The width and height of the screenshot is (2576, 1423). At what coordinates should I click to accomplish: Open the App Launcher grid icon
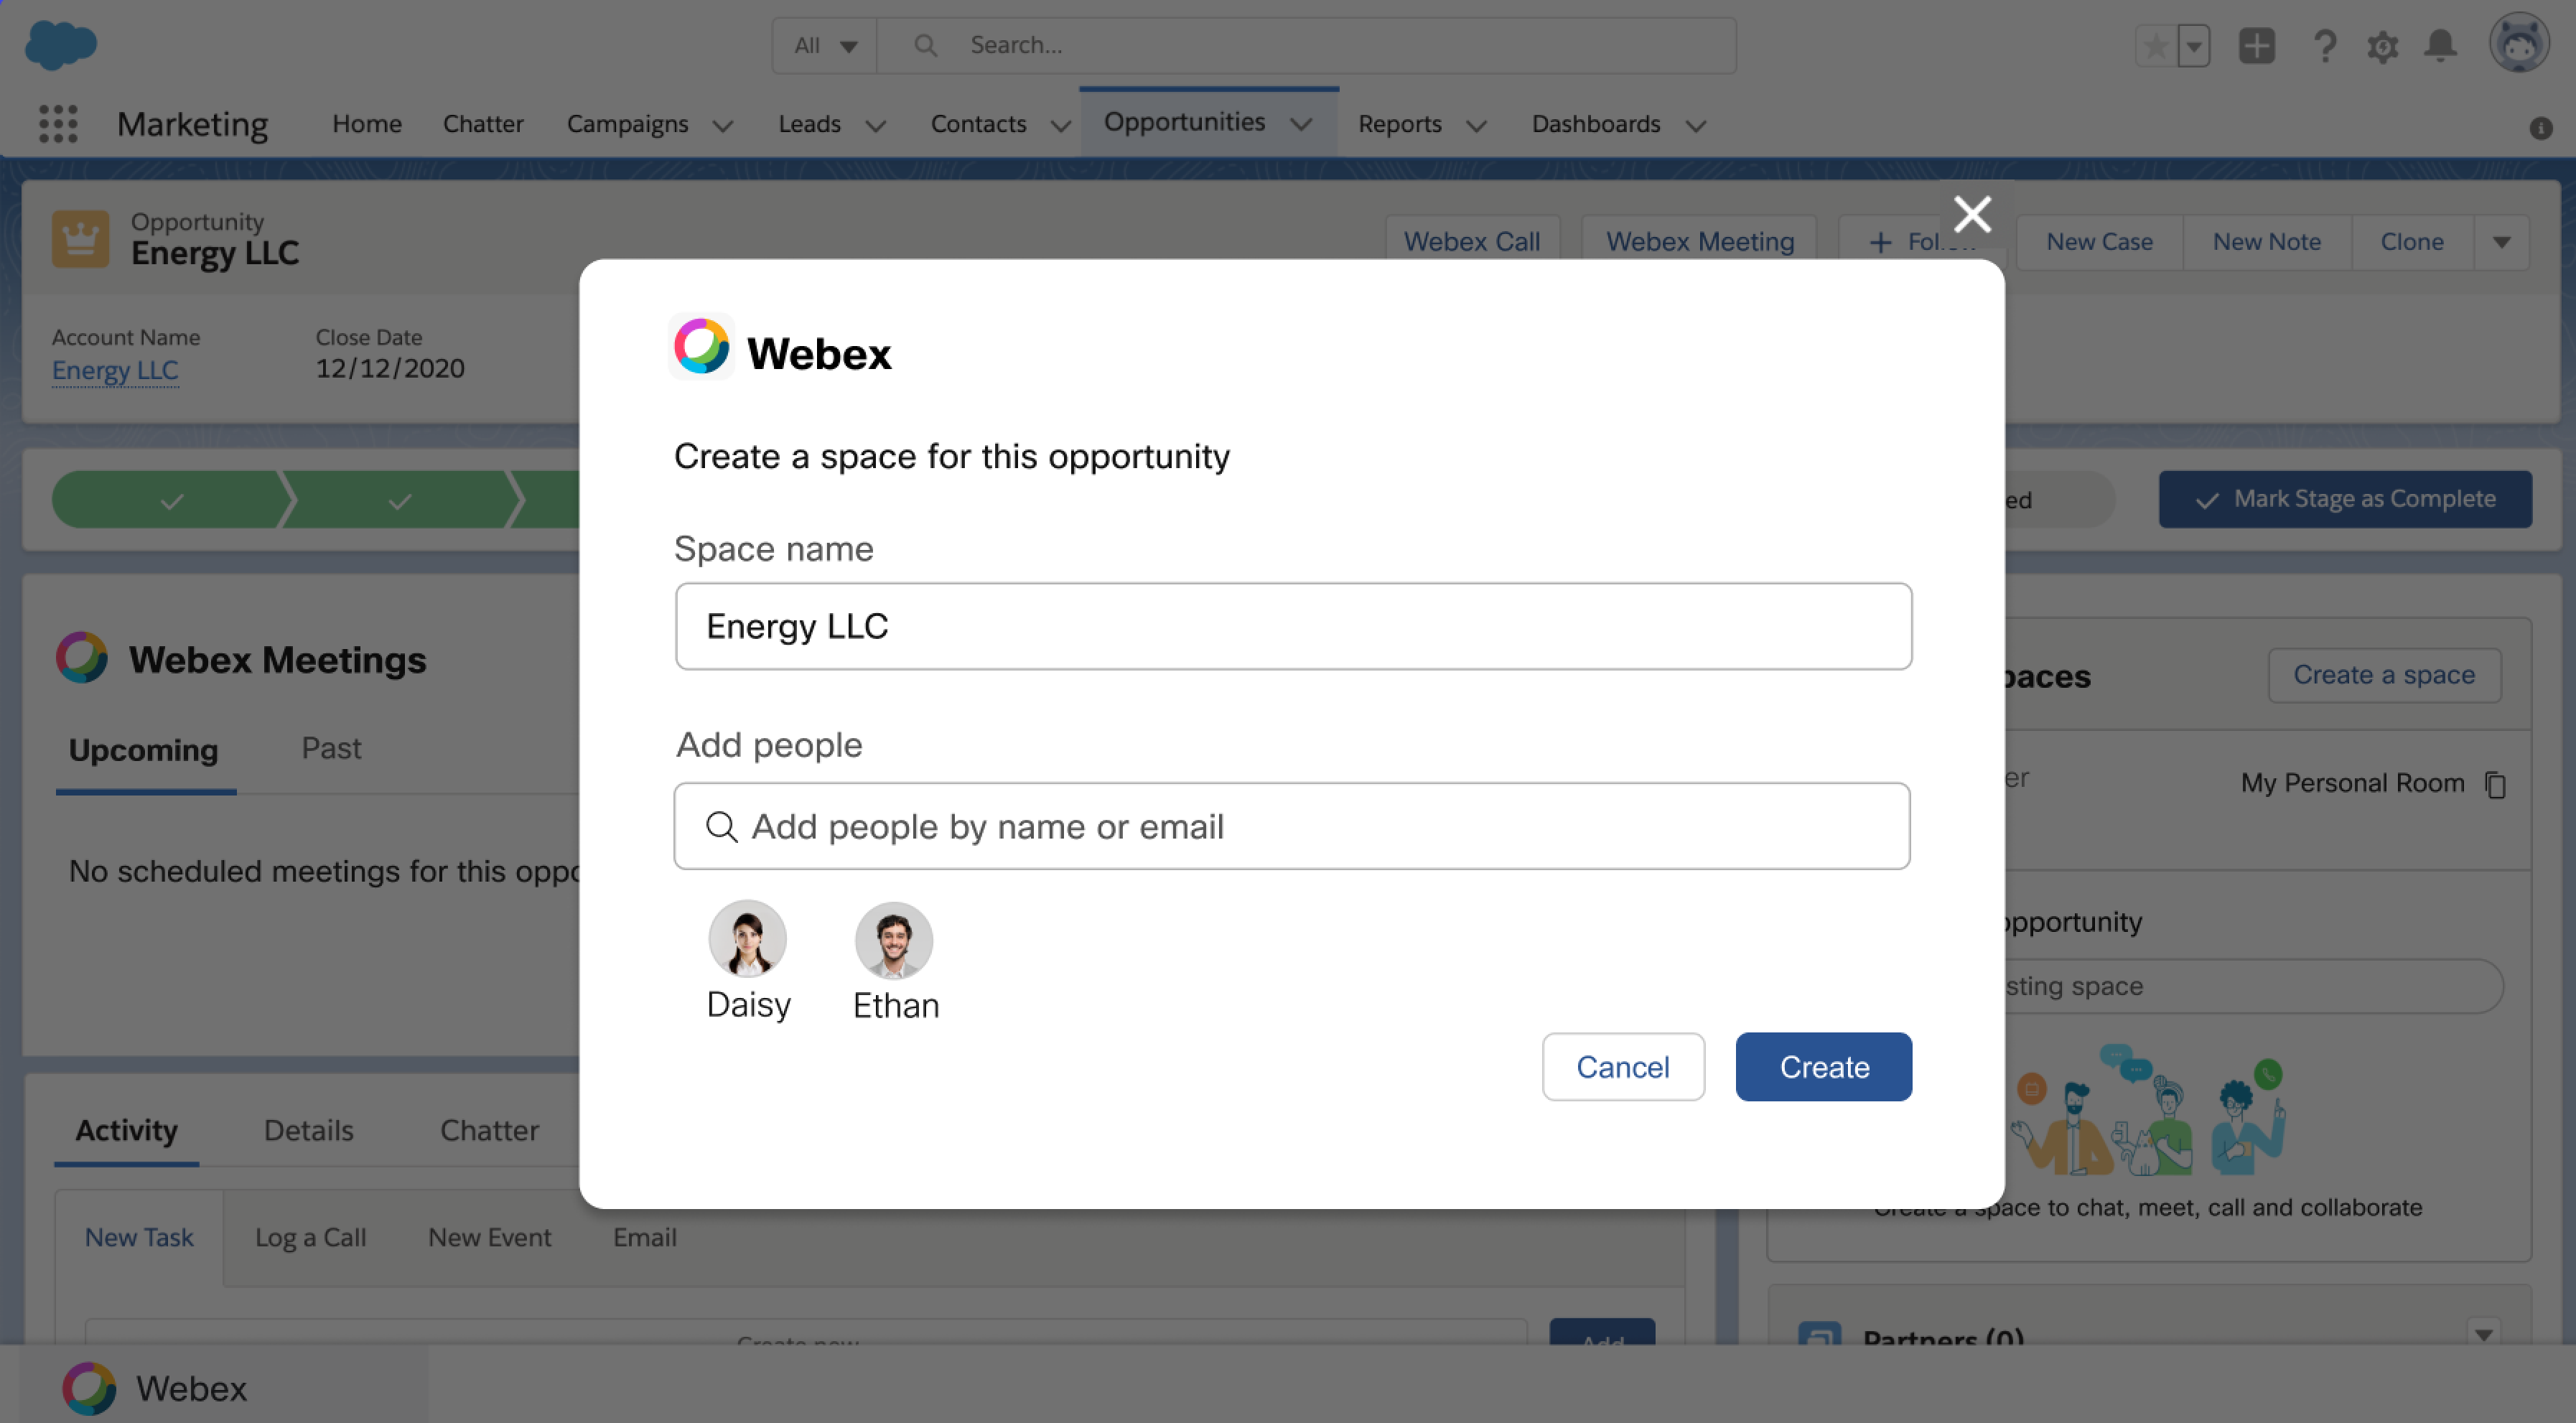(x=58, y=124)
